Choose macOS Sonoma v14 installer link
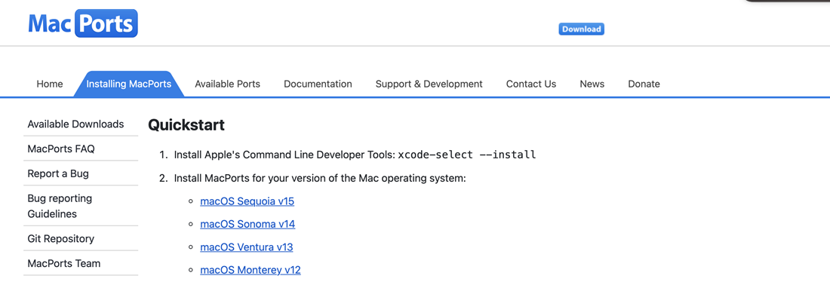This screenshot has width=830, height=282. (x=247, y=225)
